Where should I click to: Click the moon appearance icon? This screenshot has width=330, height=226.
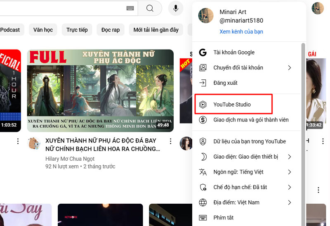click(x=203, y=157)
